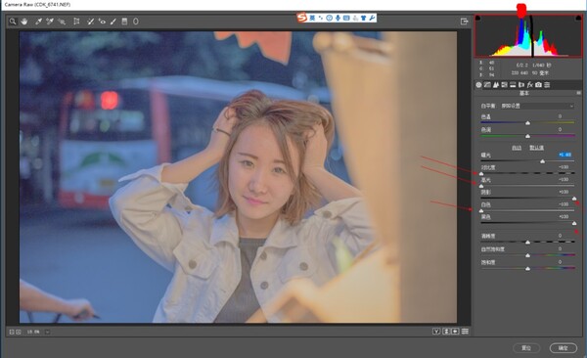Select the Color Sampler tool

50,22
